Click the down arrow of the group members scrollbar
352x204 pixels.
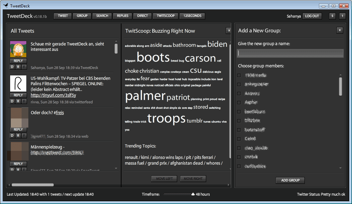(x=341, y=168)
